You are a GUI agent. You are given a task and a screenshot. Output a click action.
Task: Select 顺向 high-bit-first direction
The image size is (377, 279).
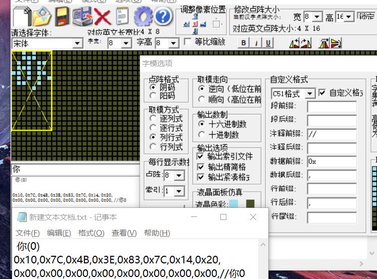(x=202, y=99)
